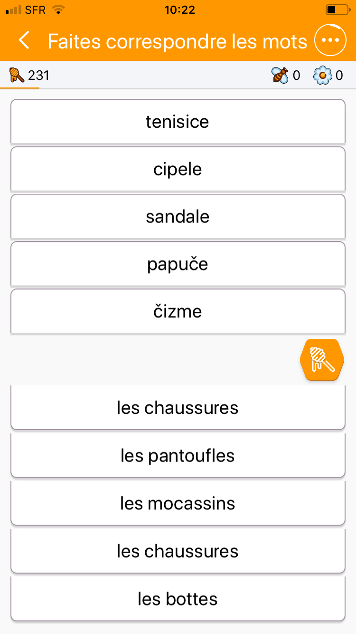
Task: Tap the orange progress underline beneath 231
Action: pos(20,88)
